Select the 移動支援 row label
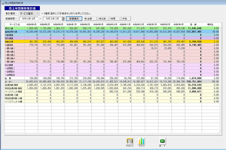The width and height of the screenshot is (226, 150). (x=15, y=42)
